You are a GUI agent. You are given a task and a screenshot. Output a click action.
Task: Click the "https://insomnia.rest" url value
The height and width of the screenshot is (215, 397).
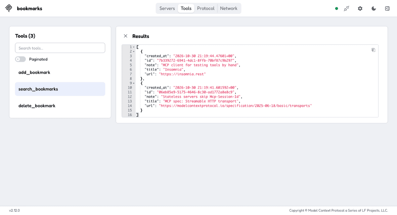182,74
